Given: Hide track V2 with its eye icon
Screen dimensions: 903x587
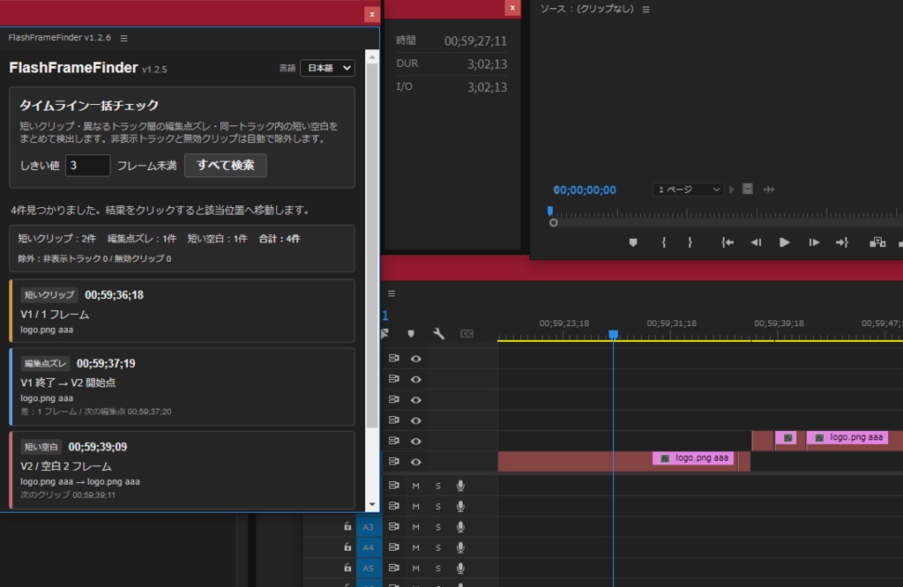Looking at the screenshot, I should tap(416, 442).
